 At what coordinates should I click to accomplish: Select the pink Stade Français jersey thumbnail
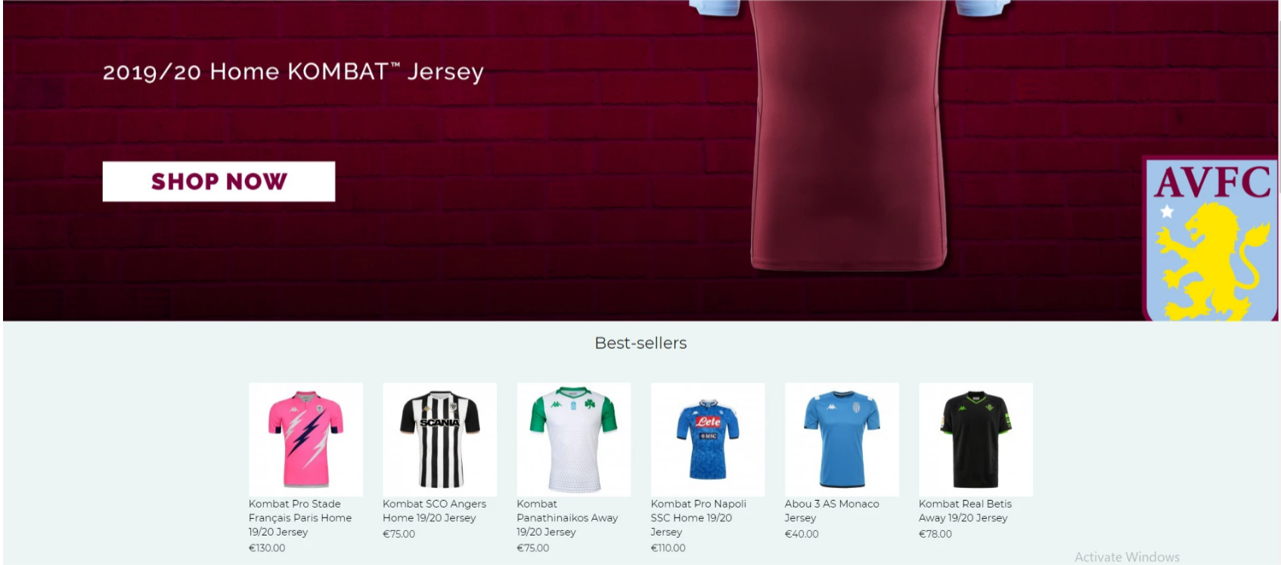click(306, 439)
